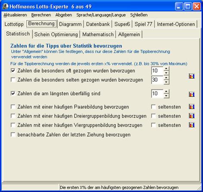The width and height of the screenshot is (203, 192).
Task: Open the Sprache/Language/Langue menu
Action: click(x=101, y=15)
